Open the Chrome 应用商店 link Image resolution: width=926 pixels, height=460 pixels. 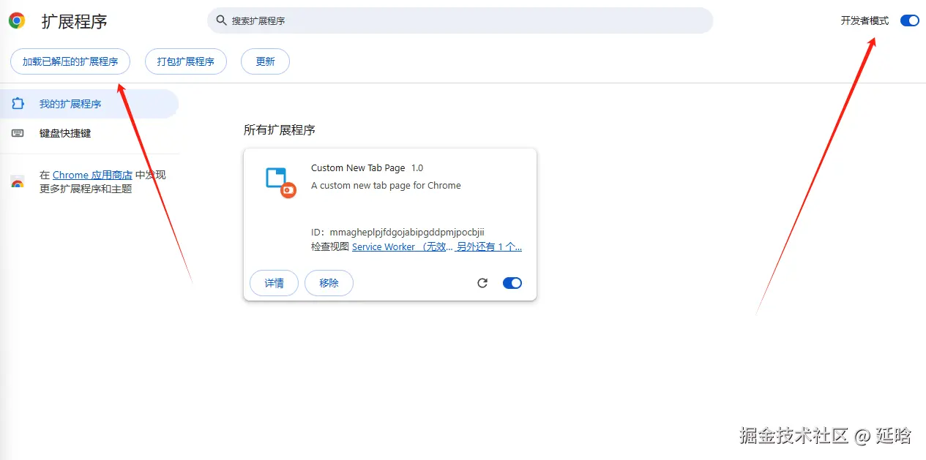click(x=92, y=175)
